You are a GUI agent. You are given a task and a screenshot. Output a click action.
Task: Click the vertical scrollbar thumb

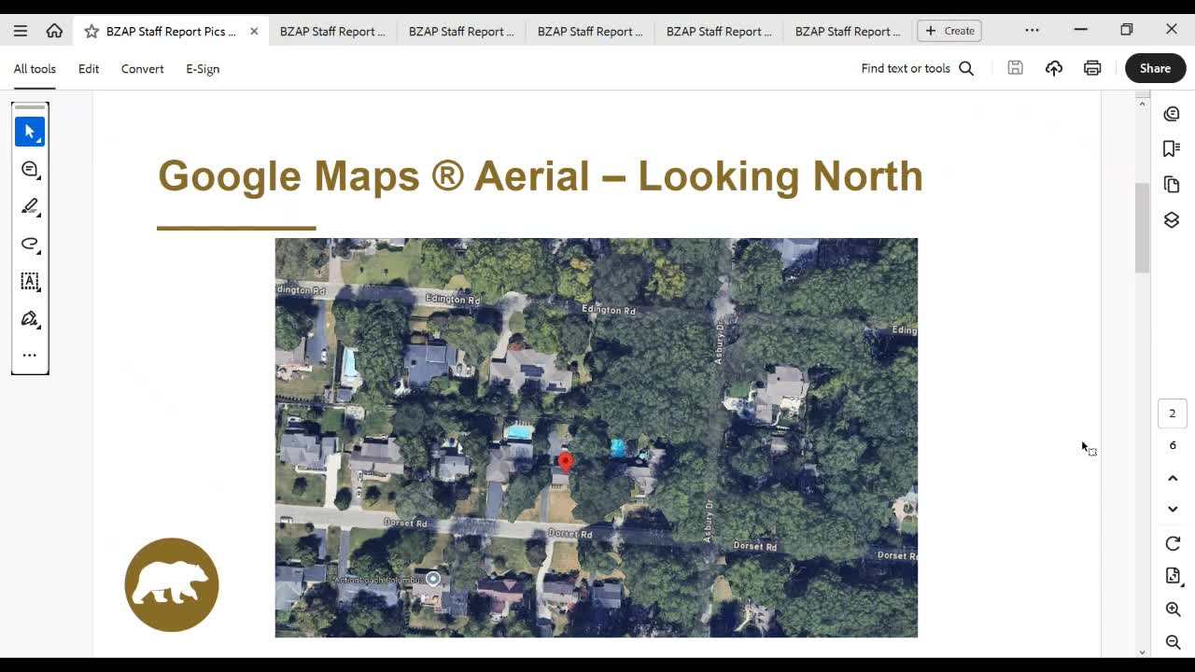point(1142,229)
